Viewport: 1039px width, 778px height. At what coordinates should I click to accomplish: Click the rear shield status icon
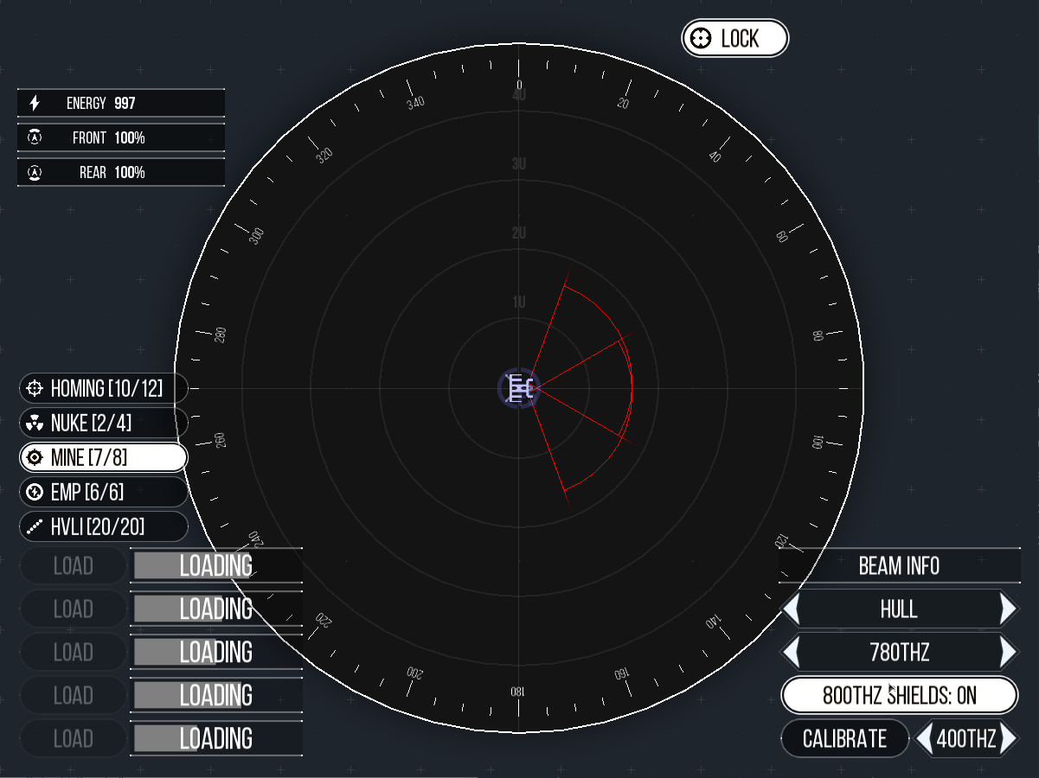tap(35, 172)
